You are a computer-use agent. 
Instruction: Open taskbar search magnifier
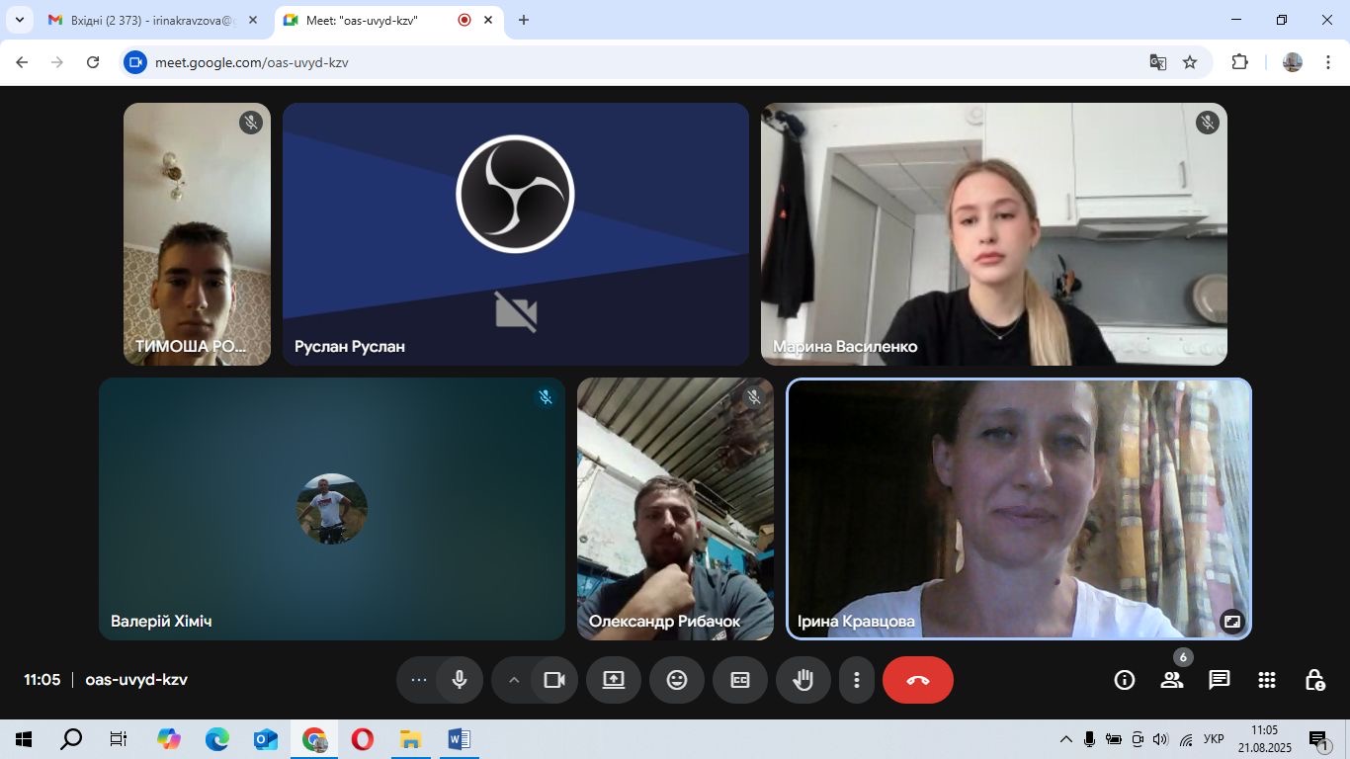(x=71, y=739)
